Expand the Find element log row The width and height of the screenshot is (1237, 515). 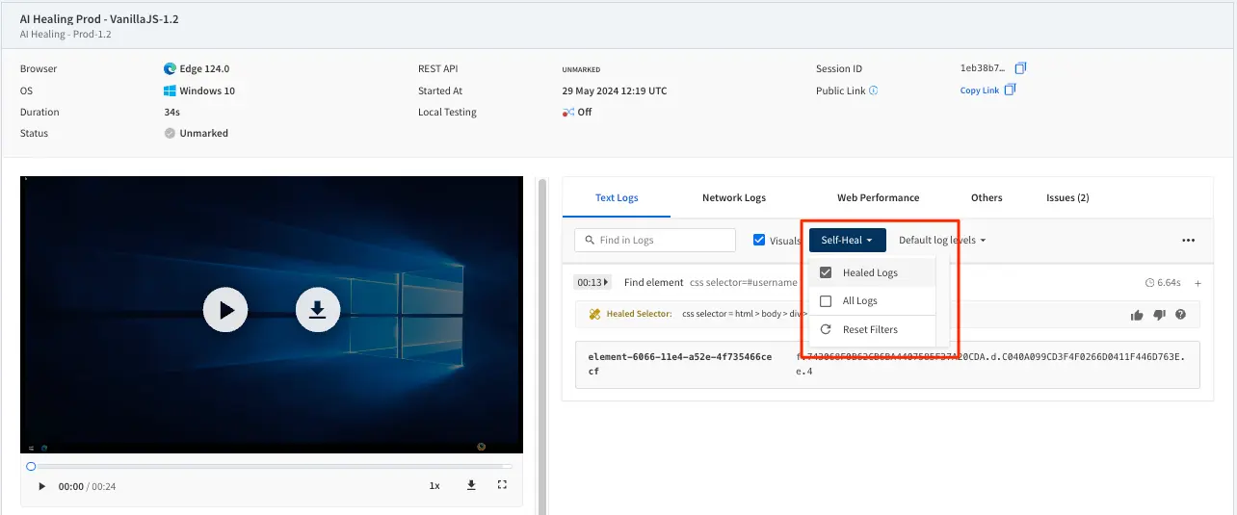pos(1198,283)
